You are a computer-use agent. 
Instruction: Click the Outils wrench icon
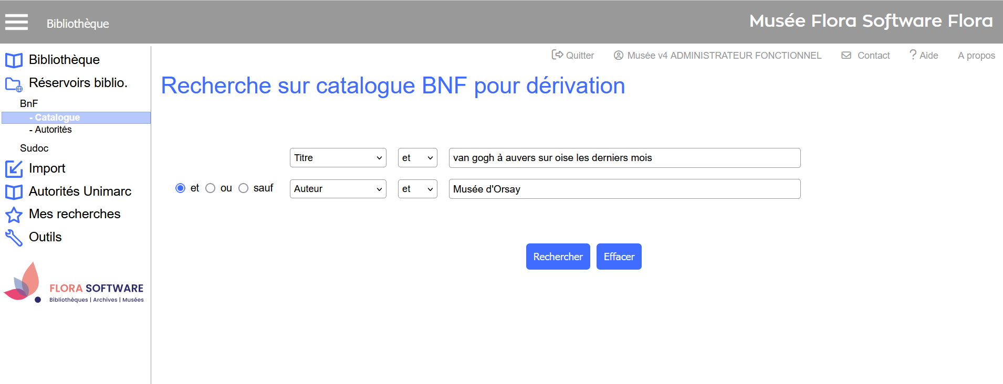tap(14, 238)
